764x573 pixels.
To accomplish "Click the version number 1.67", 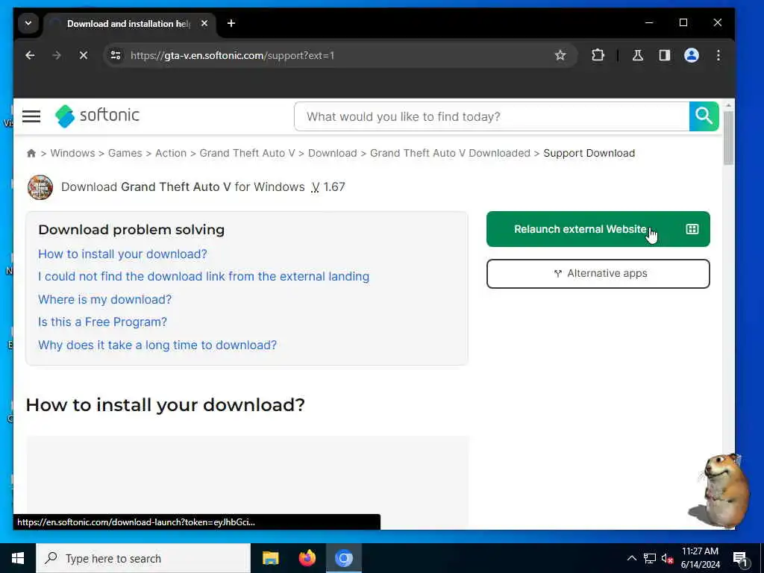I will pos(334,187).
